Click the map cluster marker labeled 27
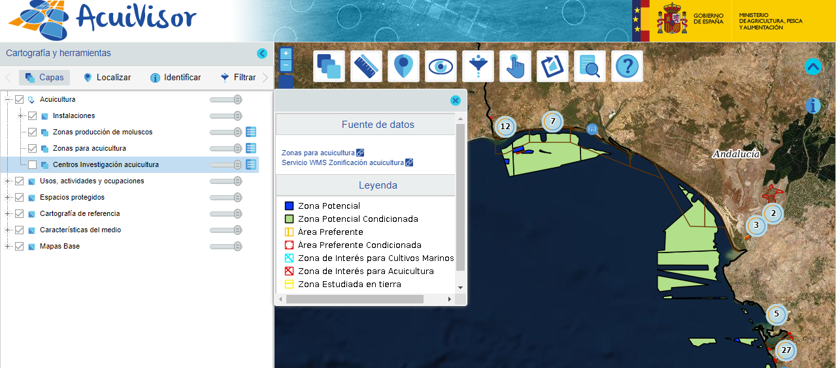 (786, 350)
